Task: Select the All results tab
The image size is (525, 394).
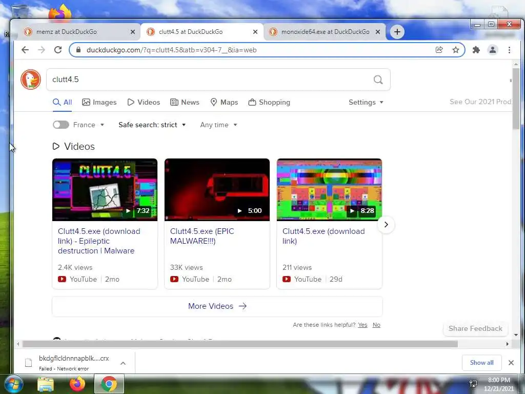Action: pos(62,102)
